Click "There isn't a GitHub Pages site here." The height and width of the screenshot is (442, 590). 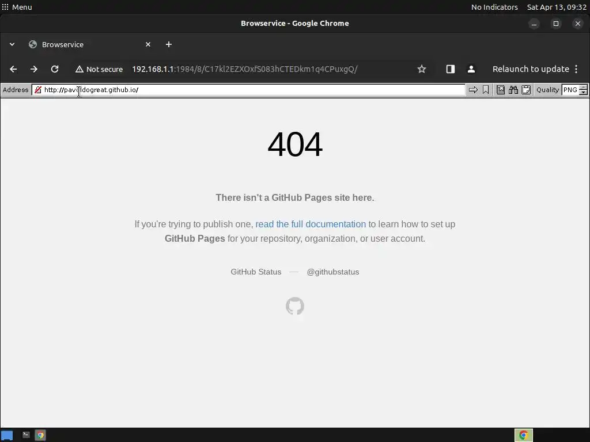[x=295, y=198]
